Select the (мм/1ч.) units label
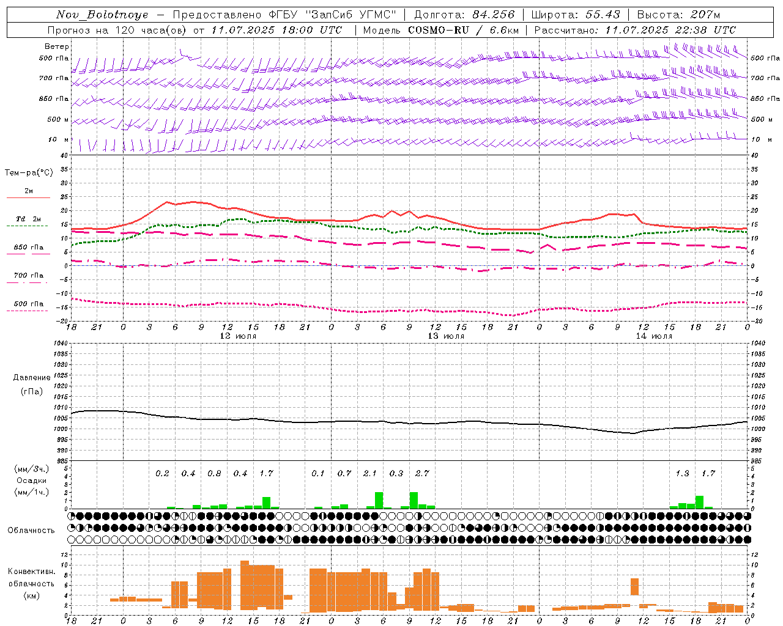This screenshot has height=626, width=783. [31, 492]
